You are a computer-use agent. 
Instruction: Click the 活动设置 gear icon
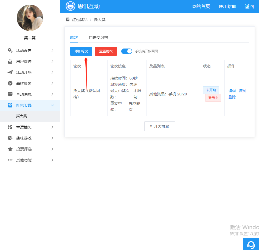click(x=10, y=50)
